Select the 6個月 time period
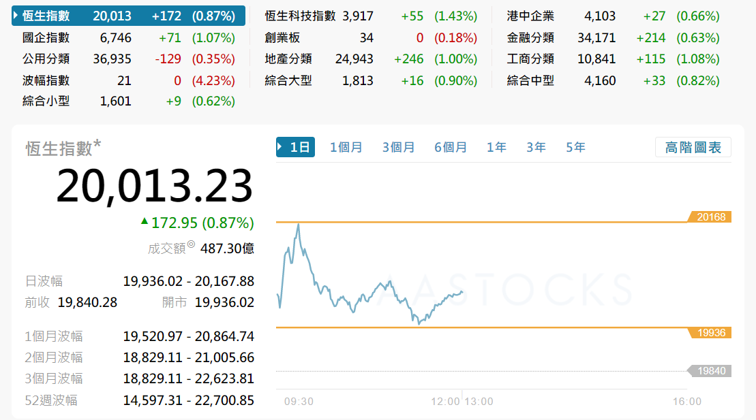The height and width of the screenshot is (420, 756). (451, 146)
